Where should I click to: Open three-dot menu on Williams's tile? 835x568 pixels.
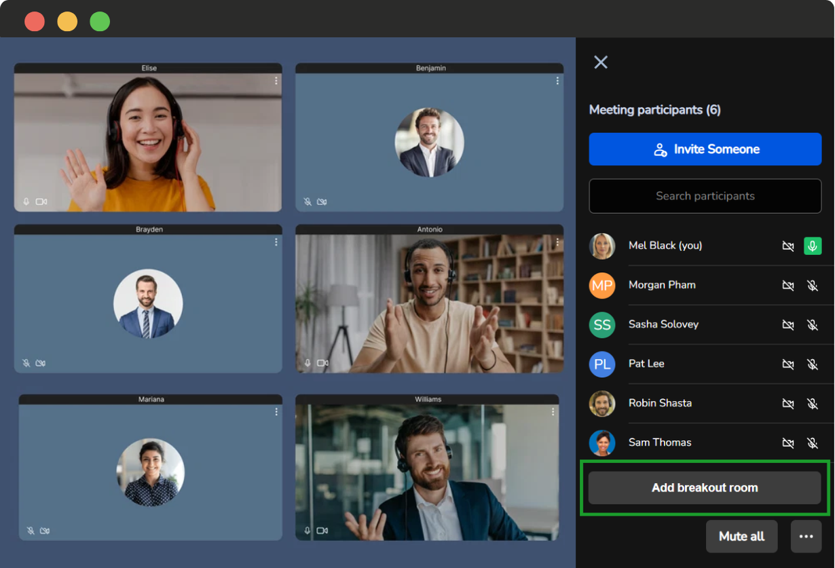[553, 412]
